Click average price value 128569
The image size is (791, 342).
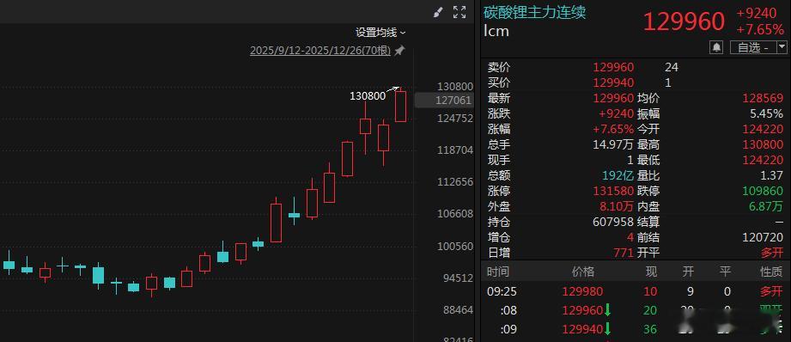coord(763,98)
